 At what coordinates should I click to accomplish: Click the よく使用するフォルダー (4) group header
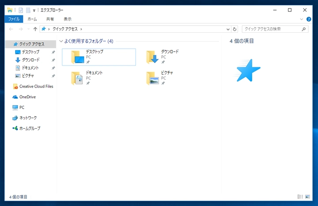89,41
